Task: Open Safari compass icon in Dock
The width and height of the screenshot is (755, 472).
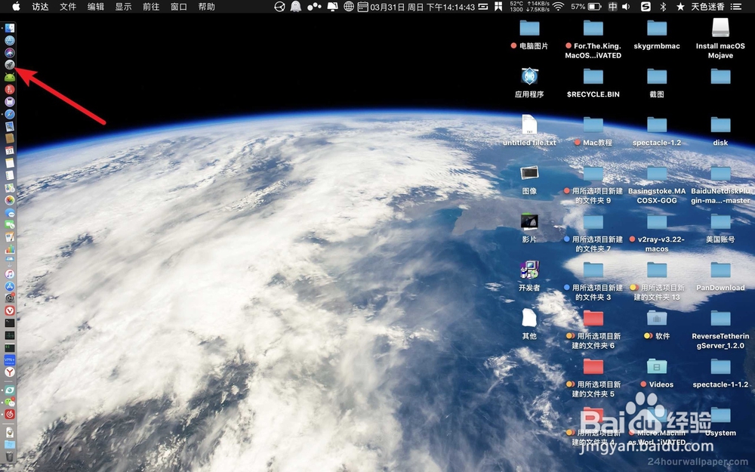Action: tap(10, 114)
